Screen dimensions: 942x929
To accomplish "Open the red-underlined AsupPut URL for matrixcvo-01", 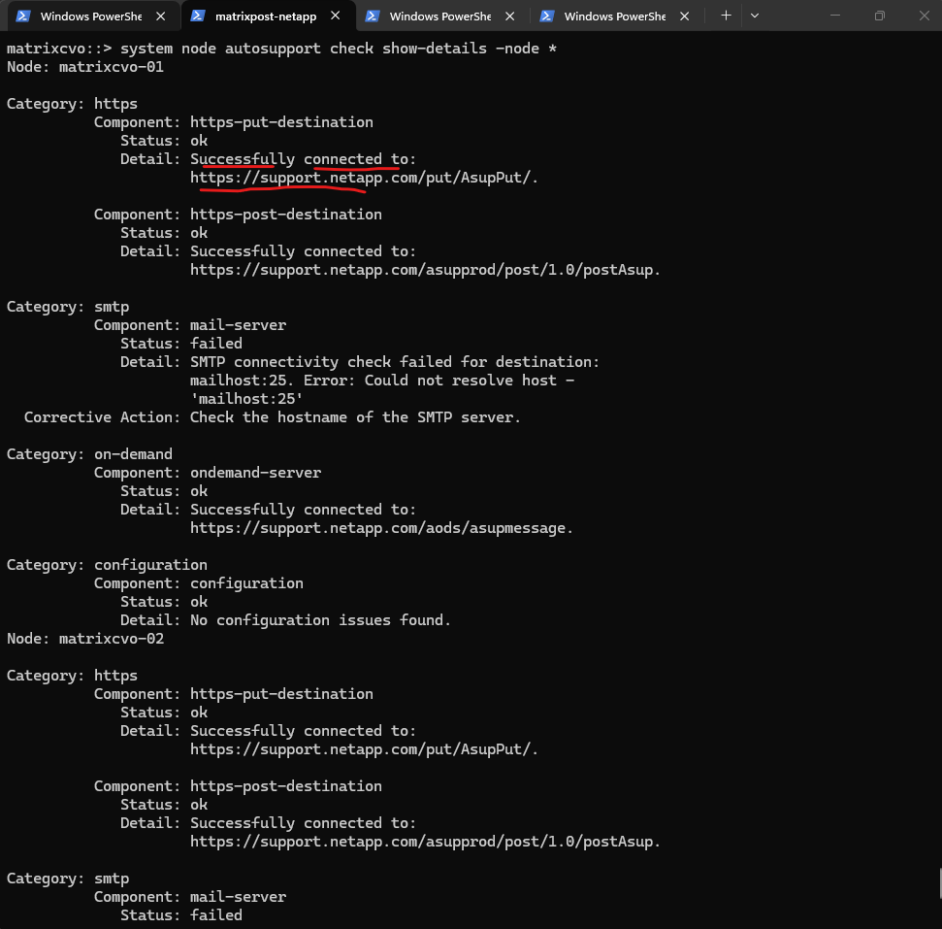I will [x=364, y=178].
